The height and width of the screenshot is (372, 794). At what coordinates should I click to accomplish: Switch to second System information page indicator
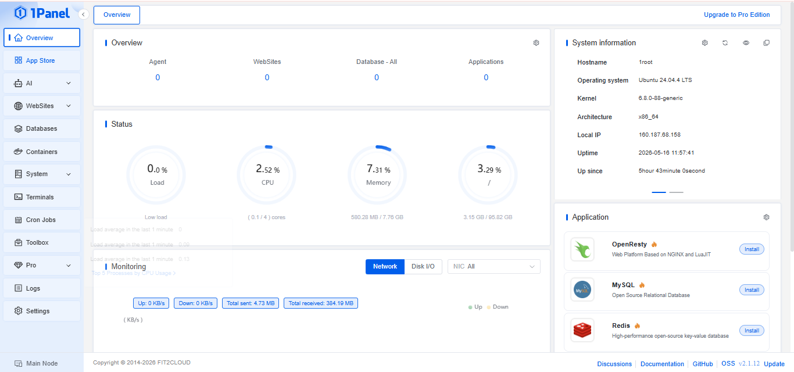677,192
